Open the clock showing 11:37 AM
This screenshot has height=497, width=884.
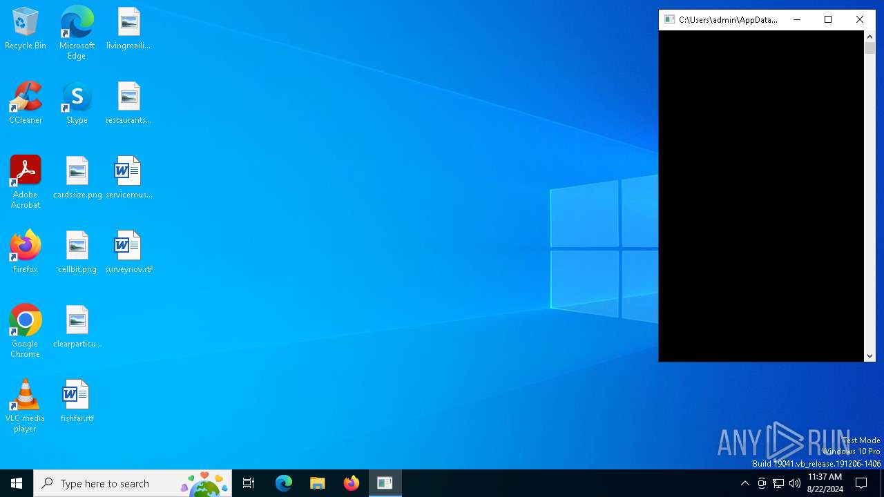(x=825, y=483)
